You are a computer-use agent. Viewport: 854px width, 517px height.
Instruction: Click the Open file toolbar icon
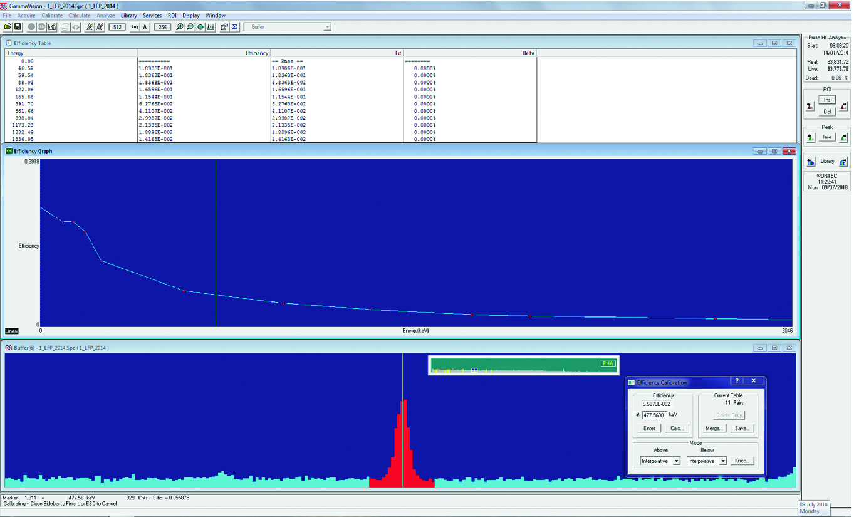tap(8, 27)
